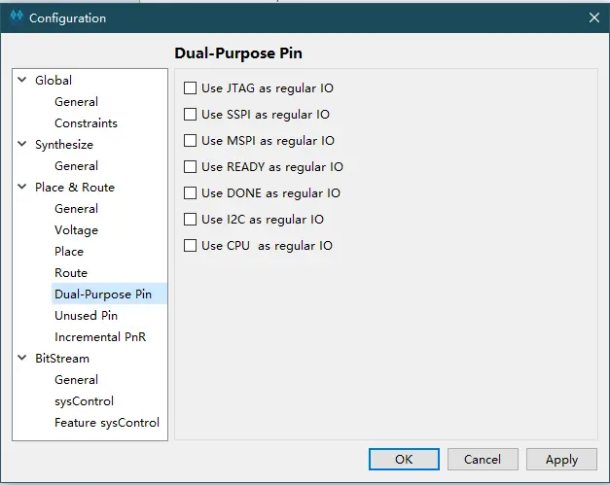Screen dimensions: 610x485
Task: Click the Apply button
Action: (x=561, y=460)
